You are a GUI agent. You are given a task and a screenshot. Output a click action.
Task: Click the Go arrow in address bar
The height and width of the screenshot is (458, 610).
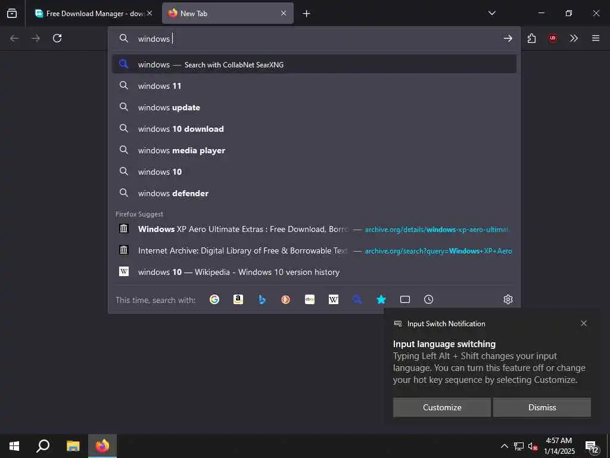[508, 38]
